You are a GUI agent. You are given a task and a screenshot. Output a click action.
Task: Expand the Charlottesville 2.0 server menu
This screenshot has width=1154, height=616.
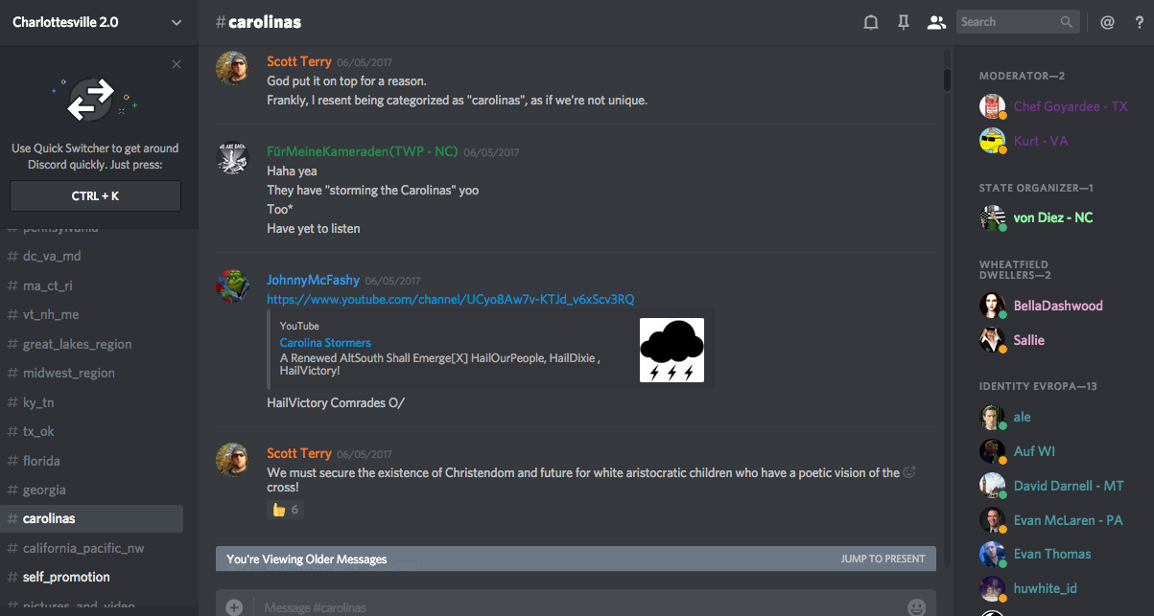point(176,22)
